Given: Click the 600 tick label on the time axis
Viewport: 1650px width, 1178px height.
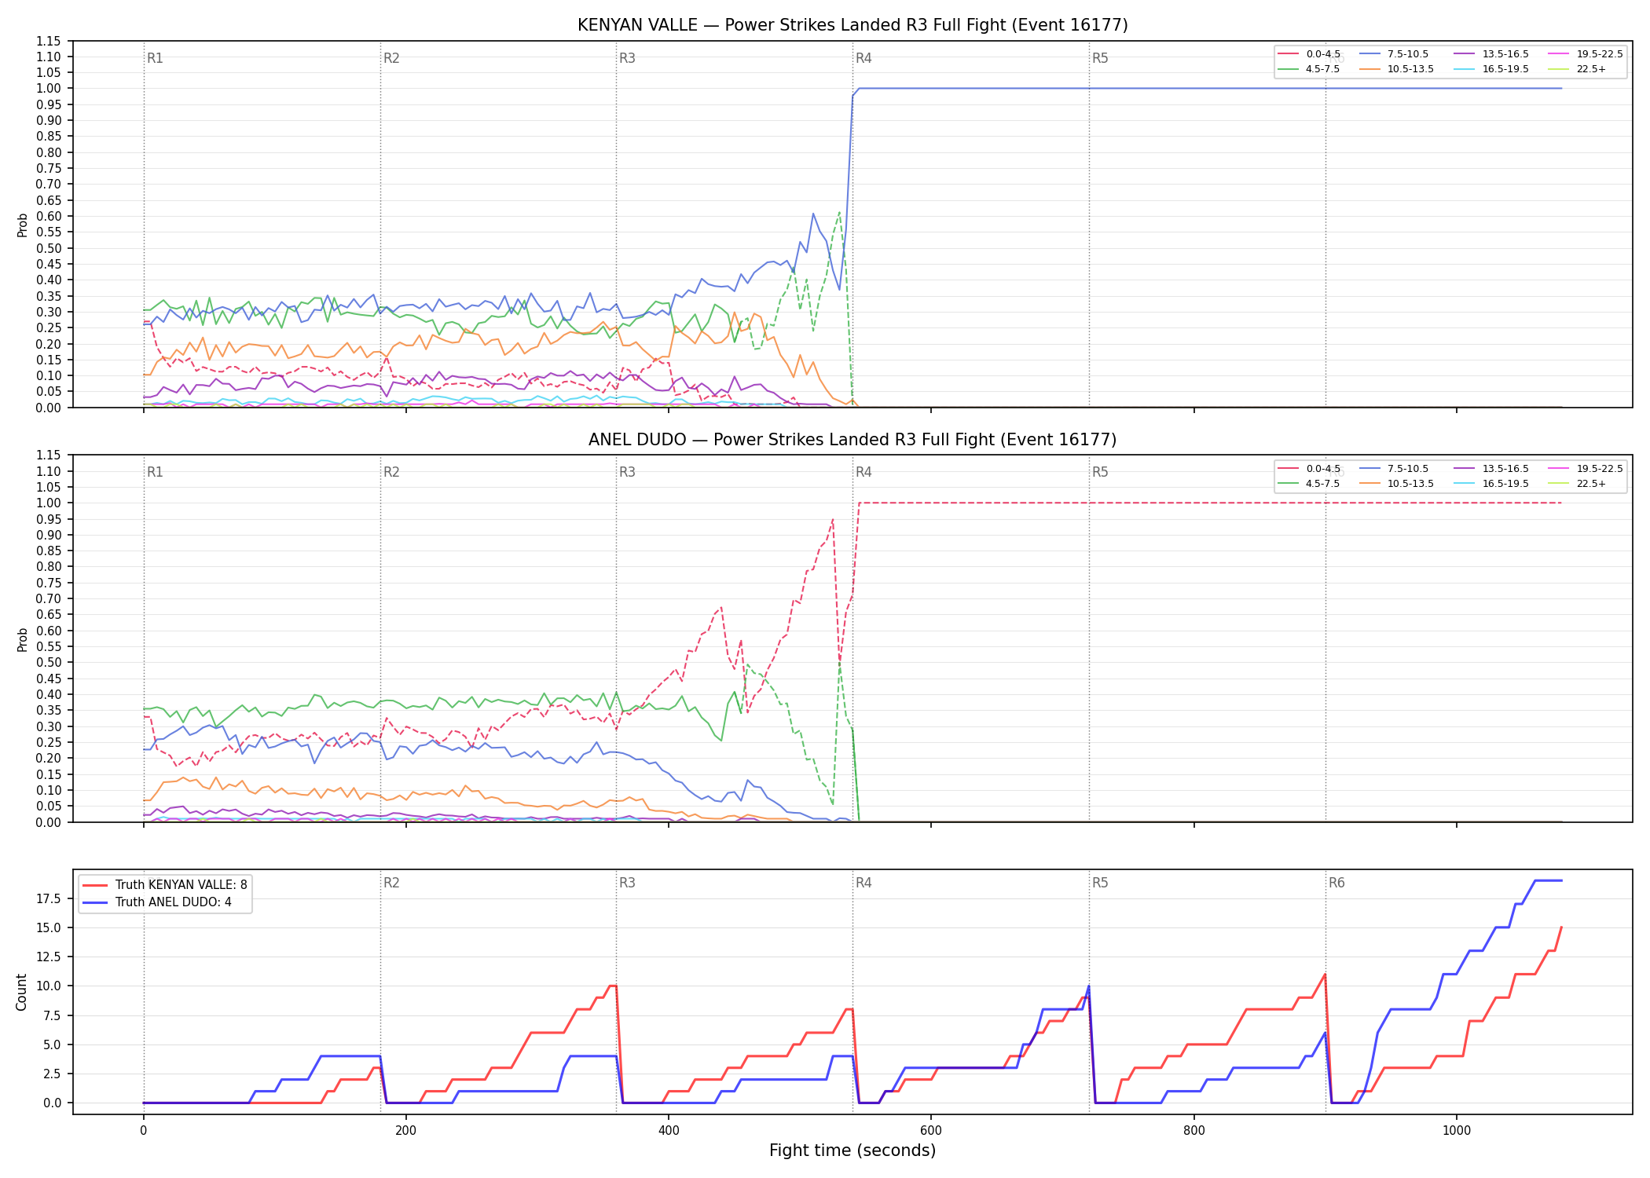Looking at the screenshot, I should (x=931, y=1131).
